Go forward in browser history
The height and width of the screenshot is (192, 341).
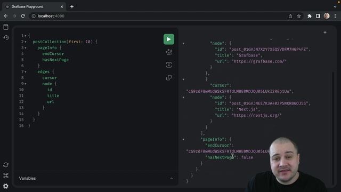[x=14, y=16]
